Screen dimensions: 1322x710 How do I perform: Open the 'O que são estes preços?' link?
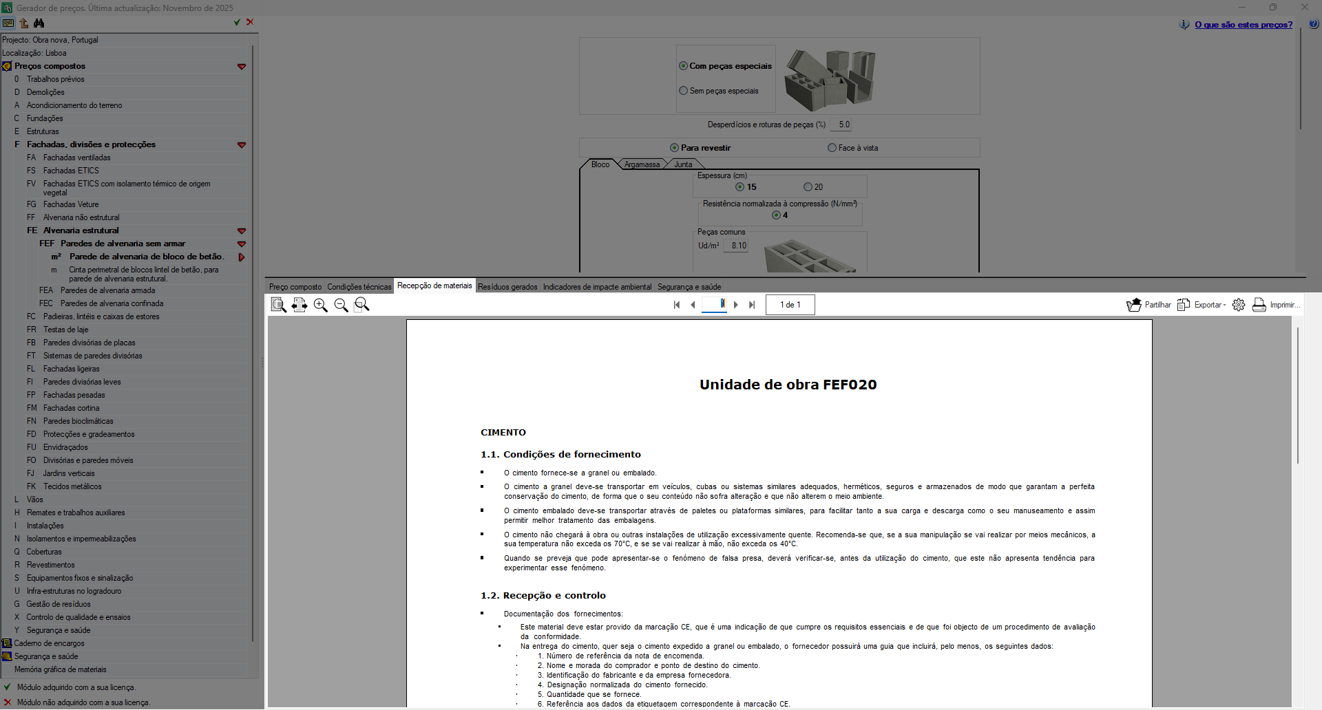click(x=1244, y=25)
